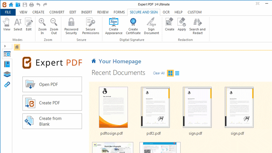Select the SECURE AND SIGN ribbon tab
The image size is (272, 153).
click(x=143, y=12)
